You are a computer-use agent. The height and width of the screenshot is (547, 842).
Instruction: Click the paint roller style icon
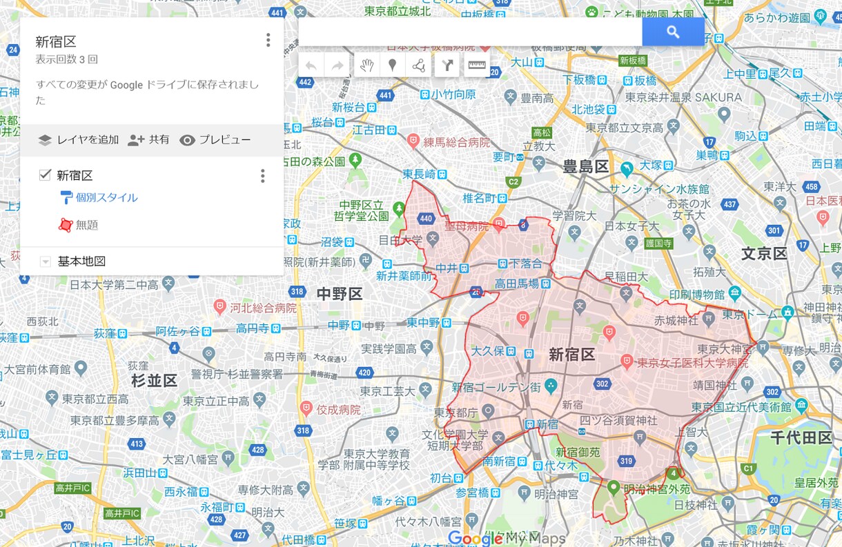click(66, 198)
